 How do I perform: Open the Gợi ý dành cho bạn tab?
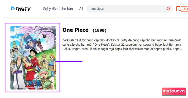[x=58, y=9]
